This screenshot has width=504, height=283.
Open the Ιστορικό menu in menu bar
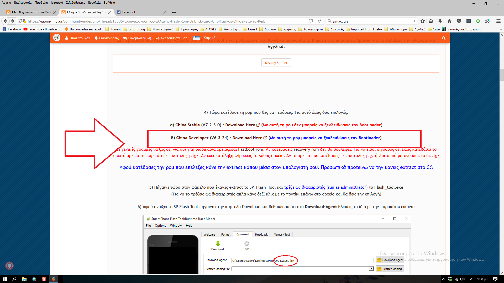[x=57, y=3]
